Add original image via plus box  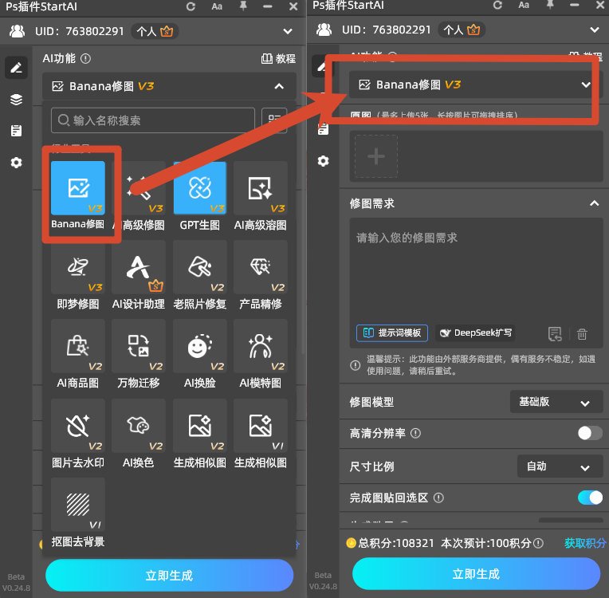[x=376, y=156]
